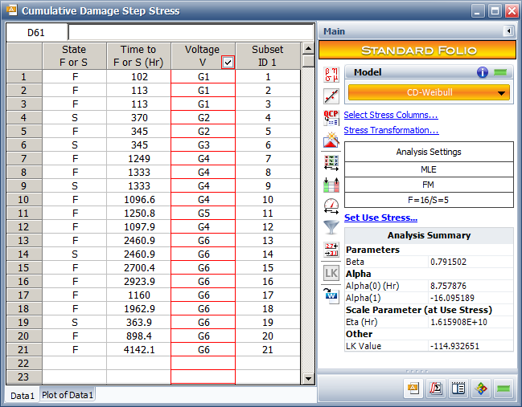The image size is (522, 407).
Task: Open the Plot icon in sidebar
Action: pyautogui.click(x=331, y=96)
